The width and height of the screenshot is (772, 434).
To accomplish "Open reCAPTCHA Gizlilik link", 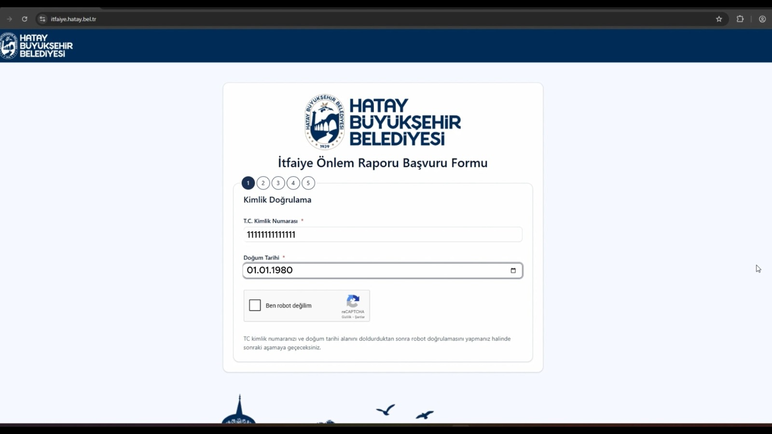I will 346,317.
